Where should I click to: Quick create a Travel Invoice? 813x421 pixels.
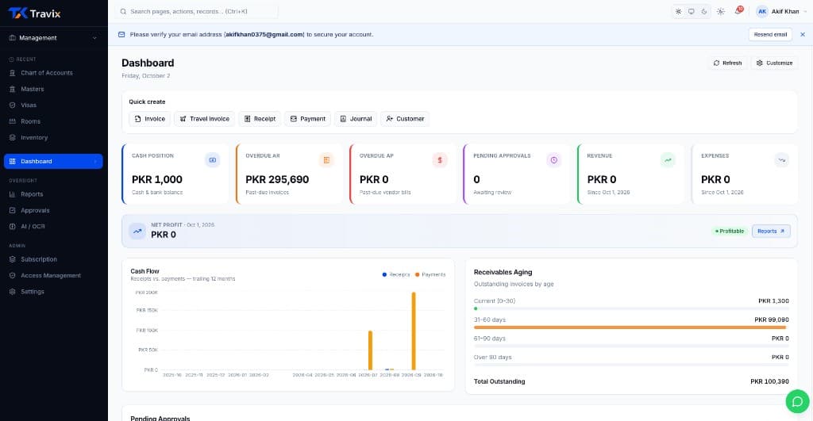coord(204,119)
